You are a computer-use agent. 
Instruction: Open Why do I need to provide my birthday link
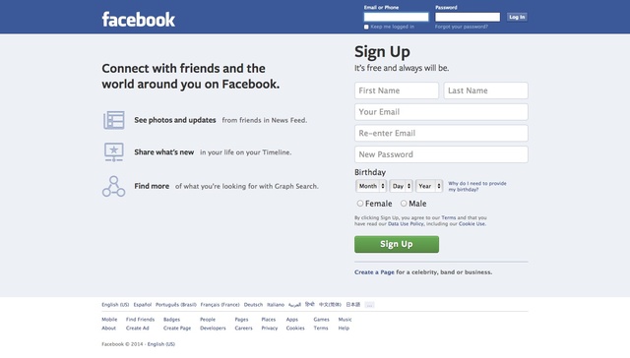click(477, 186)
